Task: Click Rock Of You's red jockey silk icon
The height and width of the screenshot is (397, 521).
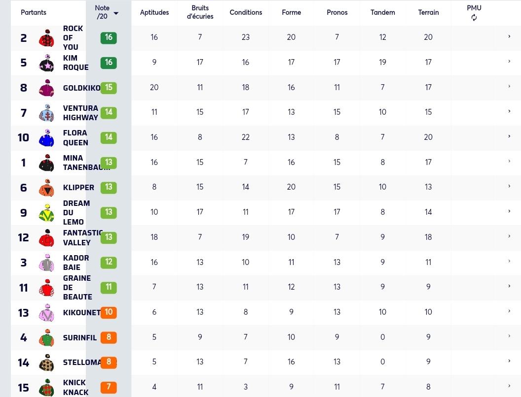Action: pos(46,38)
